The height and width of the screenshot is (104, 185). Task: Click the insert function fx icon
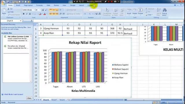click(32, 21)
